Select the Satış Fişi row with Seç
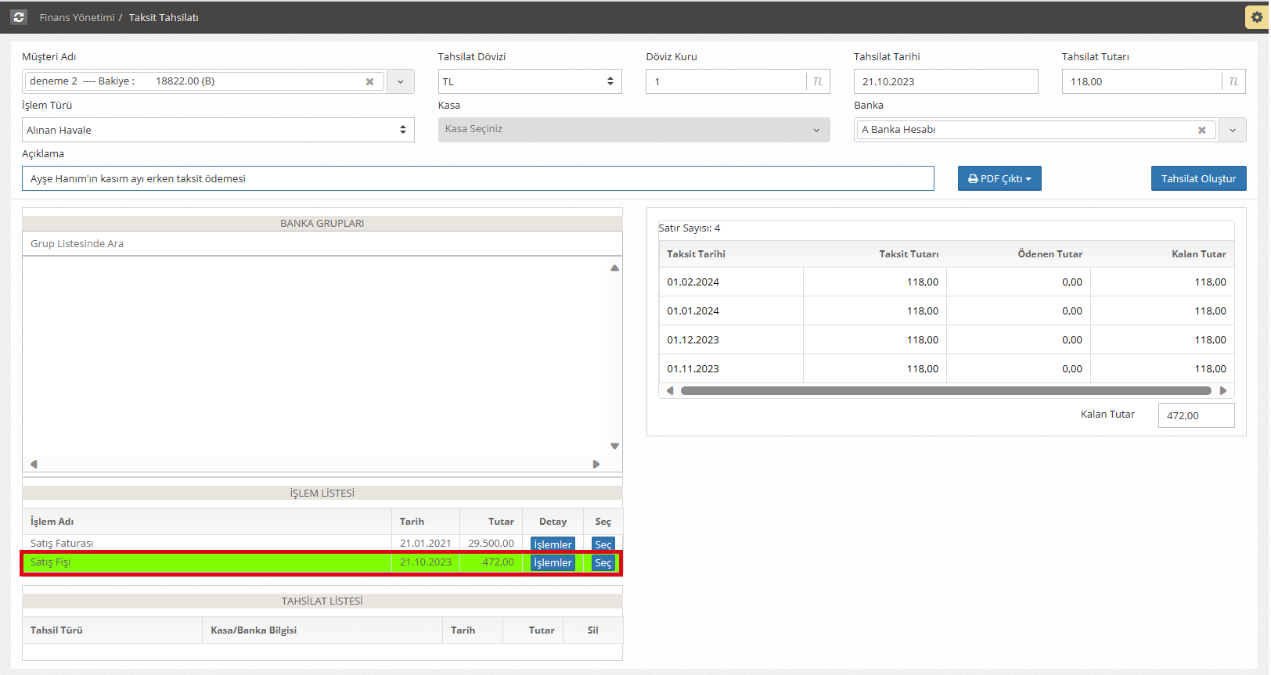 tap(603, 562)
